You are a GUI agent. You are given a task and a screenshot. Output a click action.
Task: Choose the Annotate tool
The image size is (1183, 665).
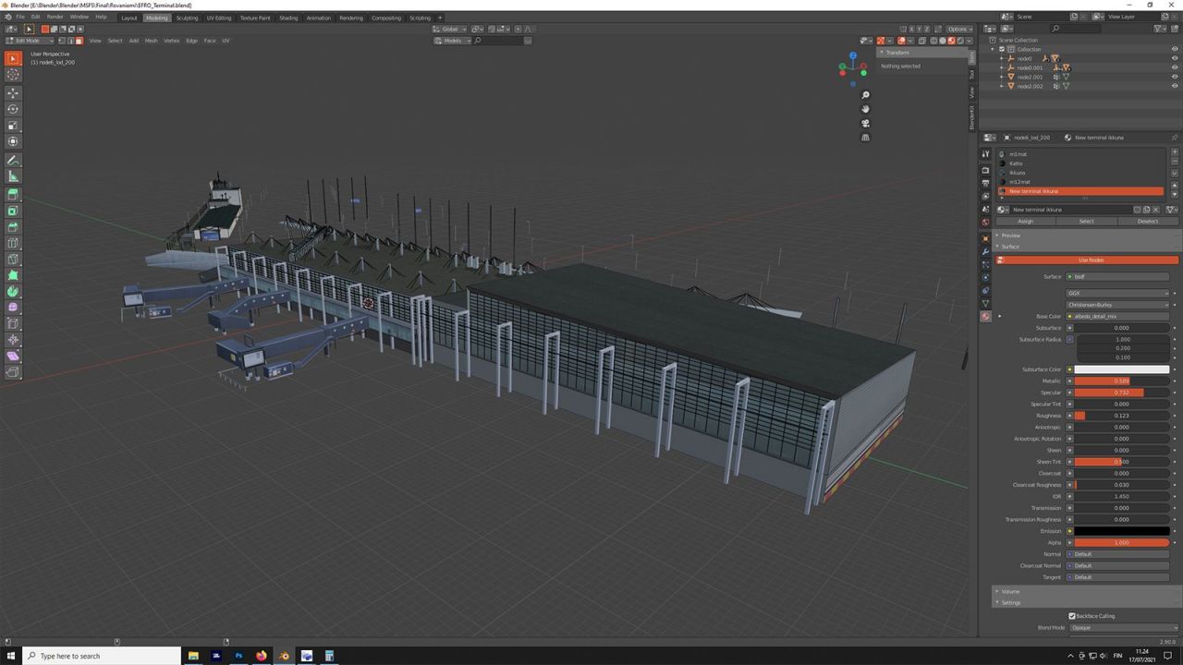pyautogui.click(x=13, y=160)
